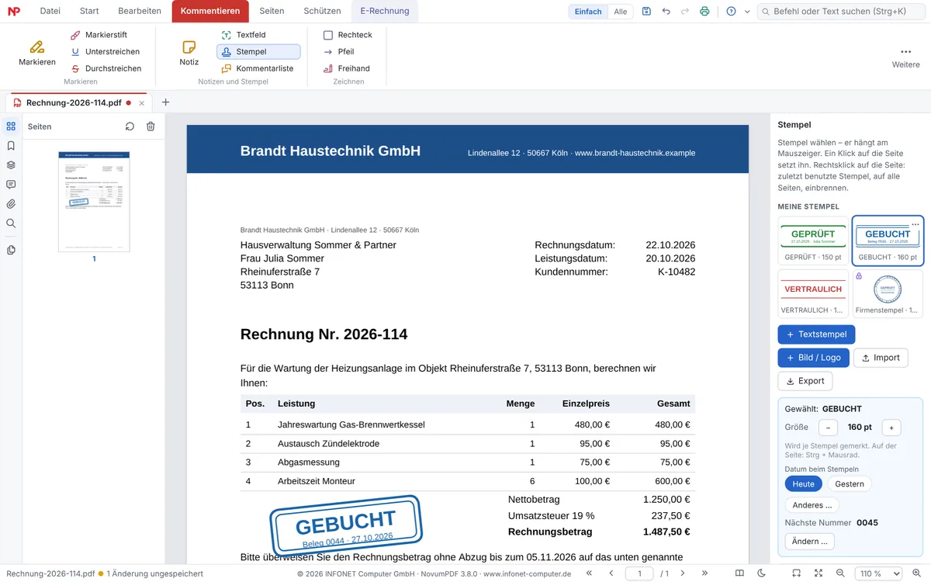Open the search sidebar panel
Viewport: 931px width, 582px height.
pos(11,223)
